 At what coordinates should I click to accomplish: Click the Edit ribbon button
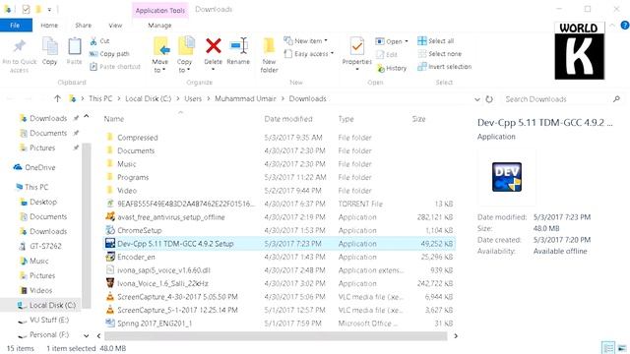(x=387, y=55)
